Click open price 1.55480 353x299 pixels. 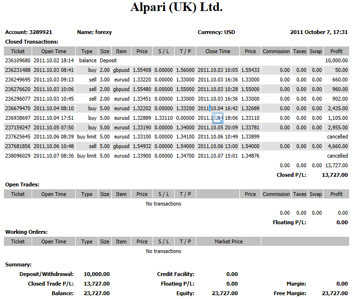(x=142, y=89)
